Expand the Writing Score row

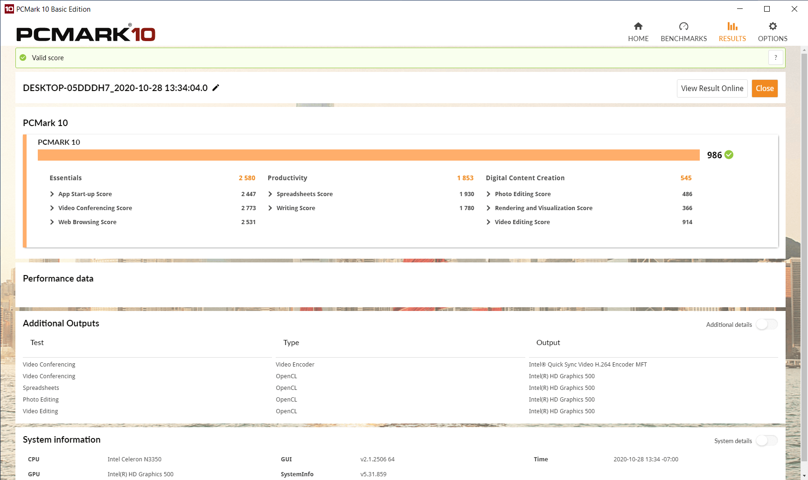pyautogui.click(x=270, y=208)
